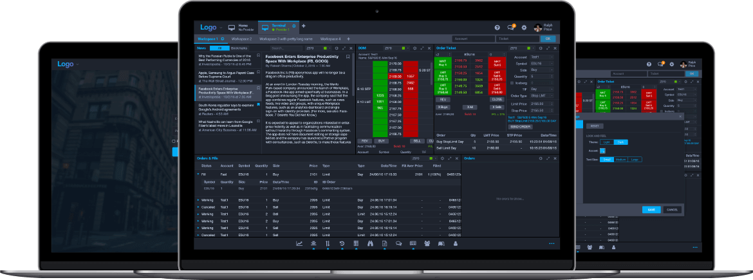
Task: Toggle the green link indicator in News panel
Action: 325,48
